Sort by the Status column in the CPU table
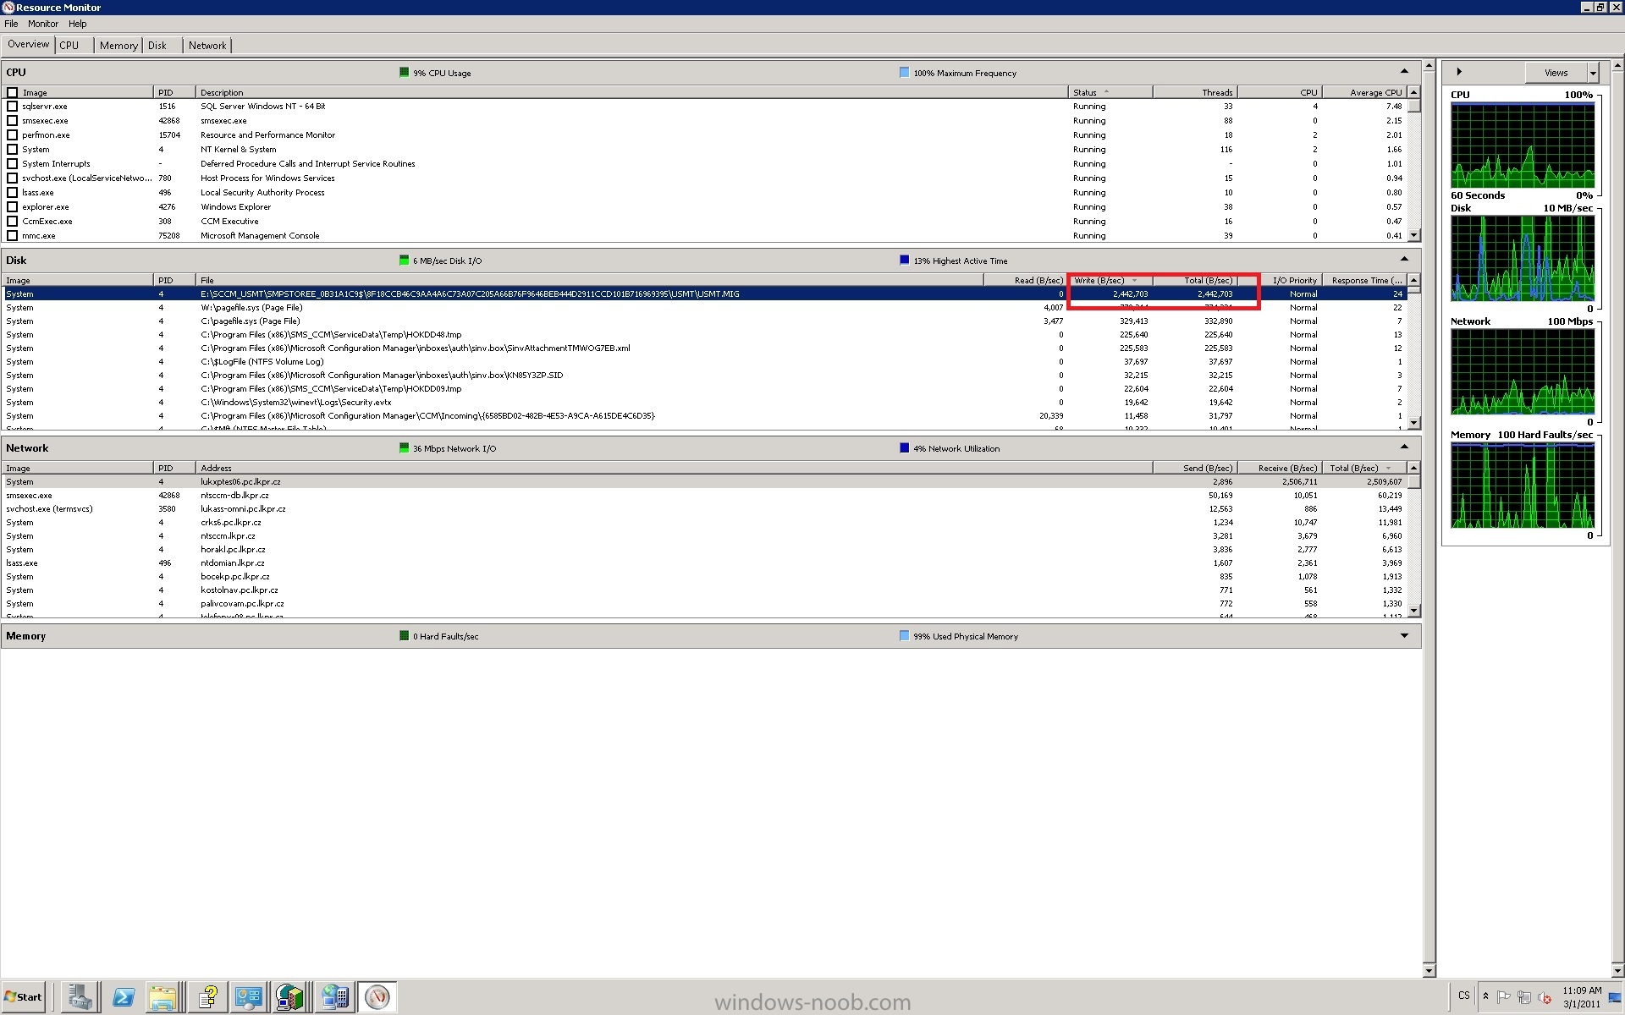This screenshot has width=1625, height=1015. (x=1110, y=92)
